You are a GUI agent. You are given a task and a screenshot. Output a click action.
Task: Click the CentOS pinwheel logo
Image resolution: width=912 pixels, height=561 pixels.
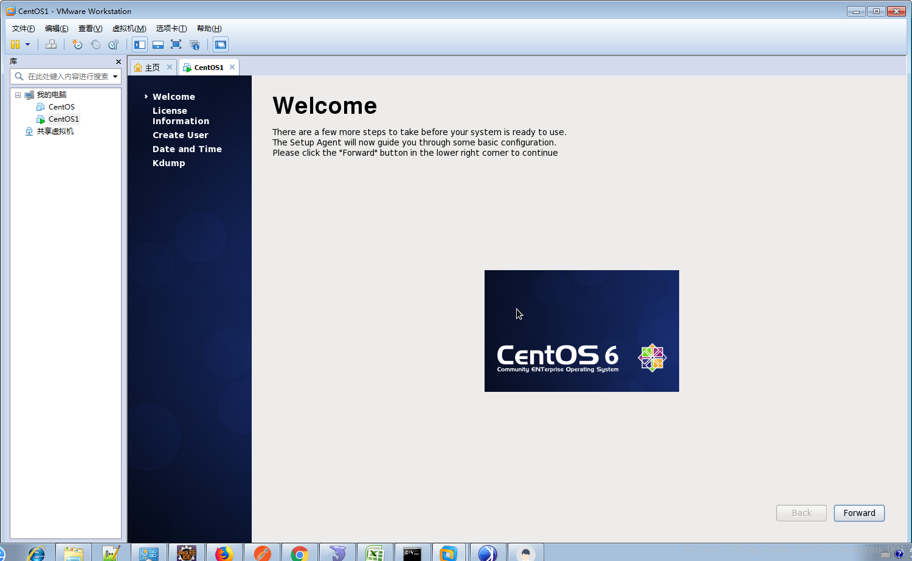[x=652, y=358]
